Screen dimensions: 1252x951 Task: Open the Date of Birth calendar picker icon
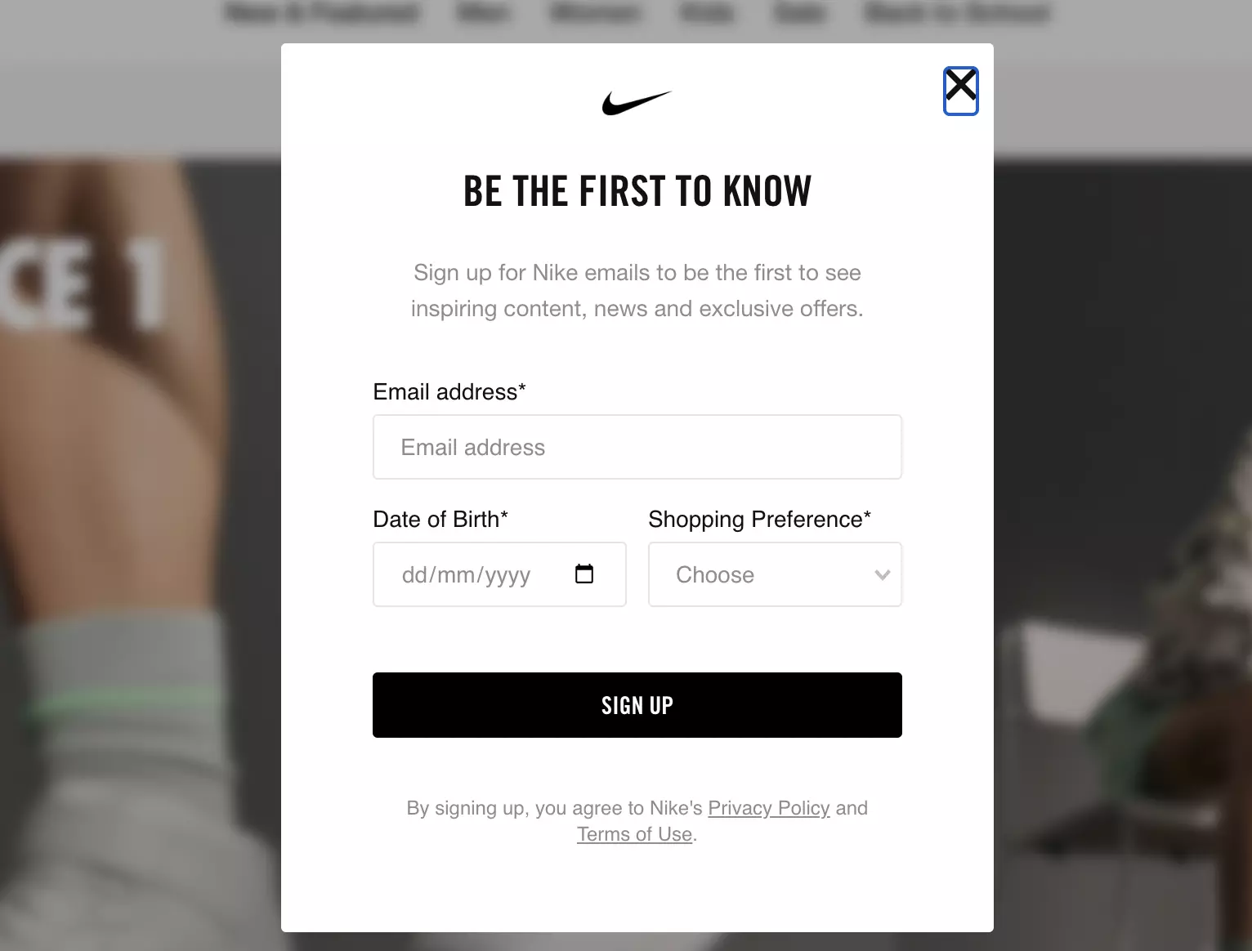click(x=584, y=574)
